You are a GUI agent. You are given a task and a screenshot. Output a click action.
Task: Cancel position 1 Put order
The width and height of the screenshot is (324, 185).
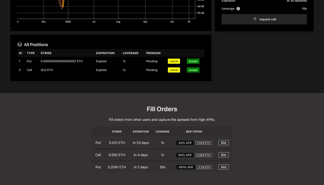[x=174, y=61]
